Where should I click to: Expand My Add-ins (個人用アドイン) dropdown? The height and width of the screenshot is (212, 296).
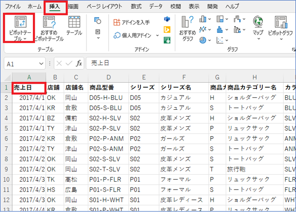pyautogui.click(x=158, y=35)
